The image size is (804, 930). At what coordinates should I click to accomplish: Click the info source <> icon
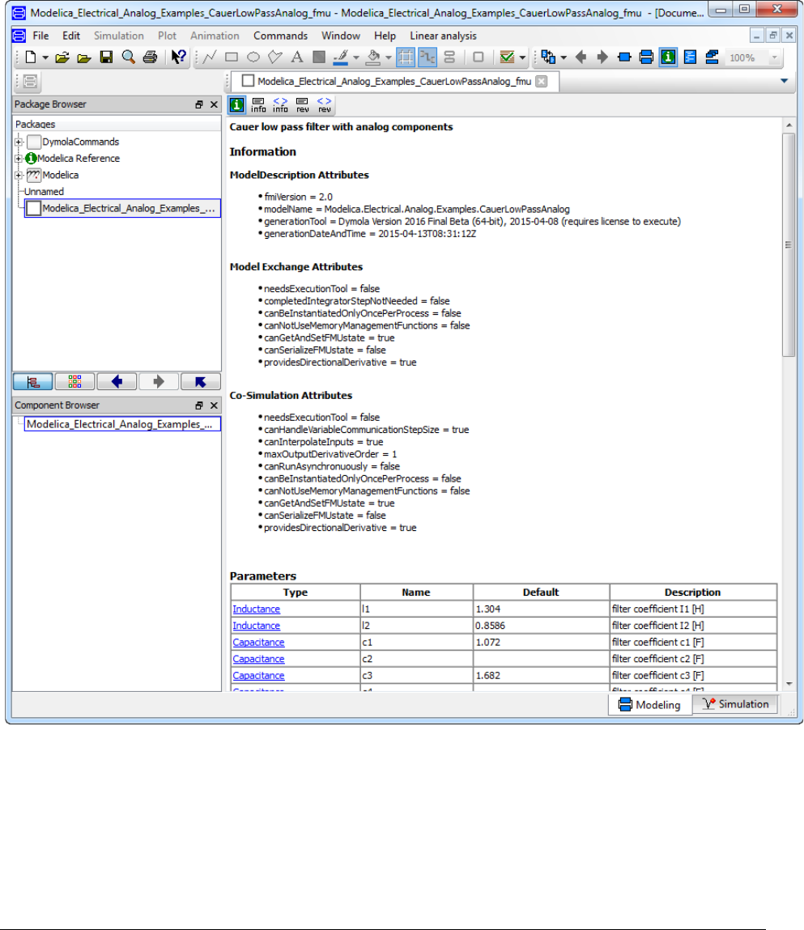pyautogui.click(x=281, y=105)
